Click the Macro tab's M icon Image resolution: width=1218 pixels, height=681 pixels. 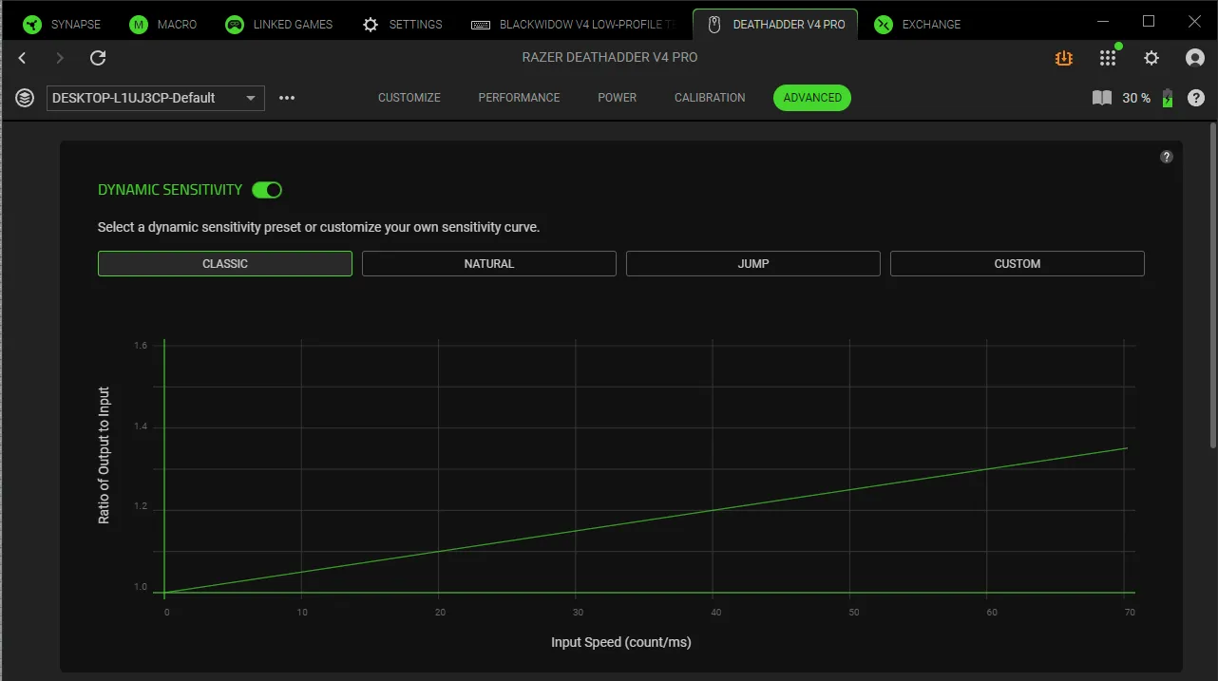coord(139,24)
